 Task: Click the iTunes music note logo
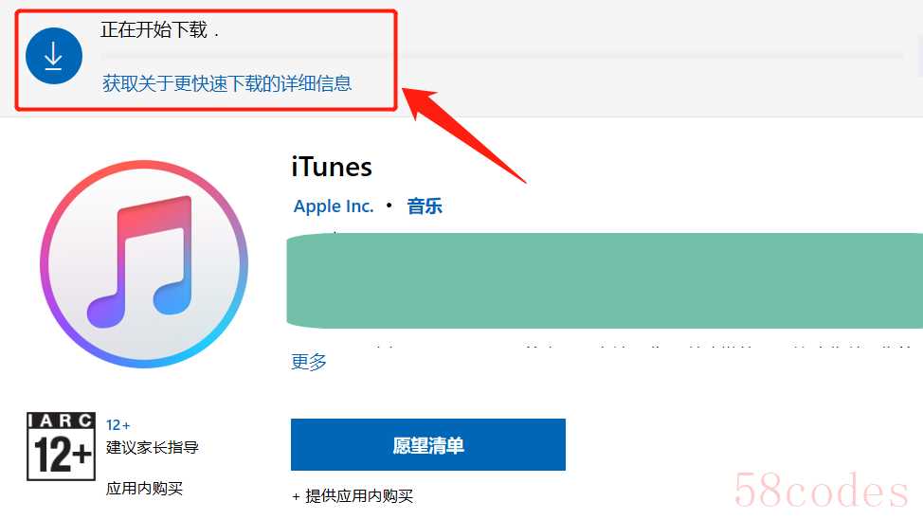point(144,264)
